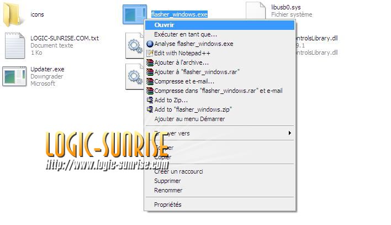Select the LOGIC-SUNRISE.COM.txt document icon
This screenshot has height=225, width=391.
point(15,45)
